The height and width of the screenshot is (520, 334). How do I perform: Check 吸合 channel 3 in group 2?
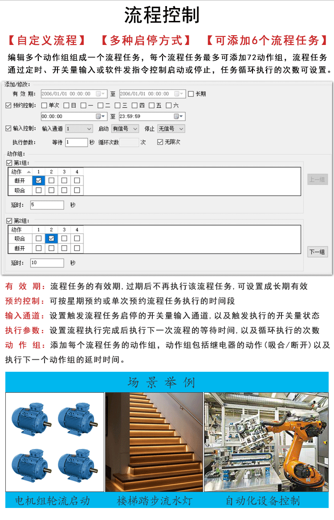(x=64, y=239)
